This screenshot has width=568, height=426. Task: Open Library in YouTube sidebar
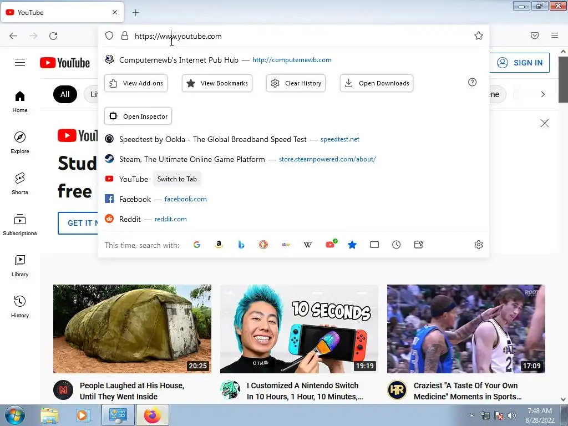tap(20, 266)
